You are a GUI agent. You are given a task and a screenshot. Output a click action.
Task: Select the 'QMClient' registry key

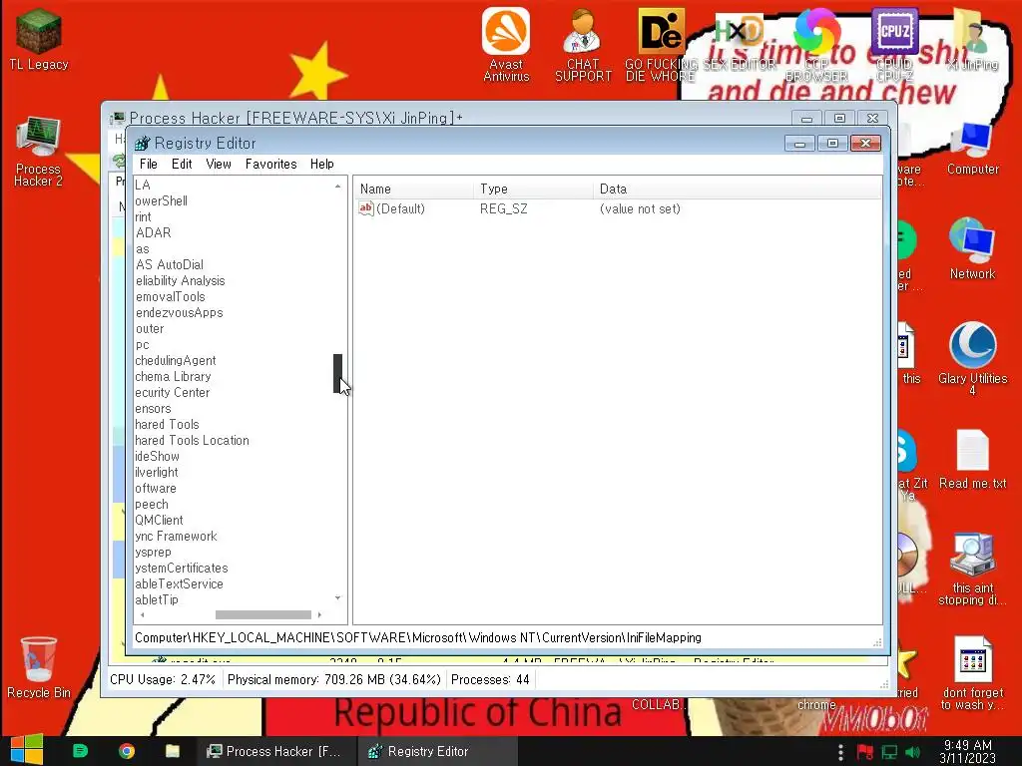pos(159,521)
